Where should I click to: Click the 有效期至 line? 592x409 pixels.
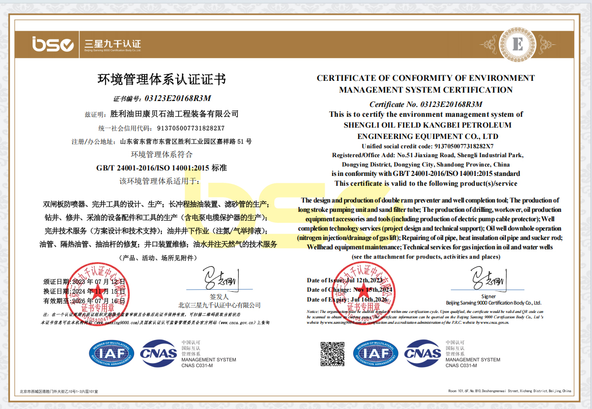point(84,301)
